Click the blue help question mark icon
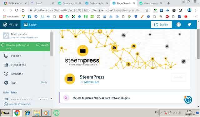 click(188, 100)
